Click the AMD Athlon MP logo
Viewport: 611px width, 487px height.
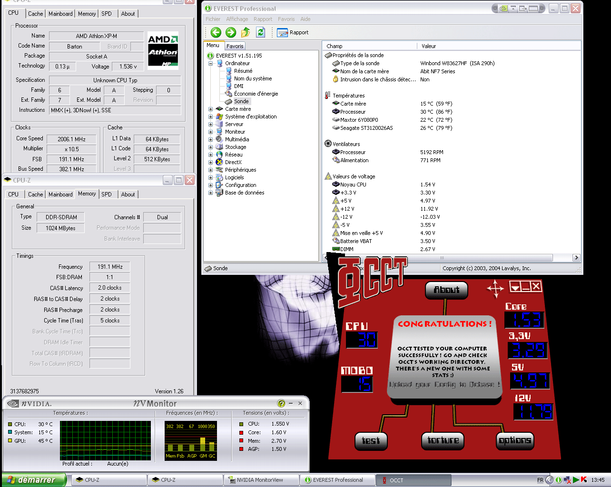click(x=163, y=50)
